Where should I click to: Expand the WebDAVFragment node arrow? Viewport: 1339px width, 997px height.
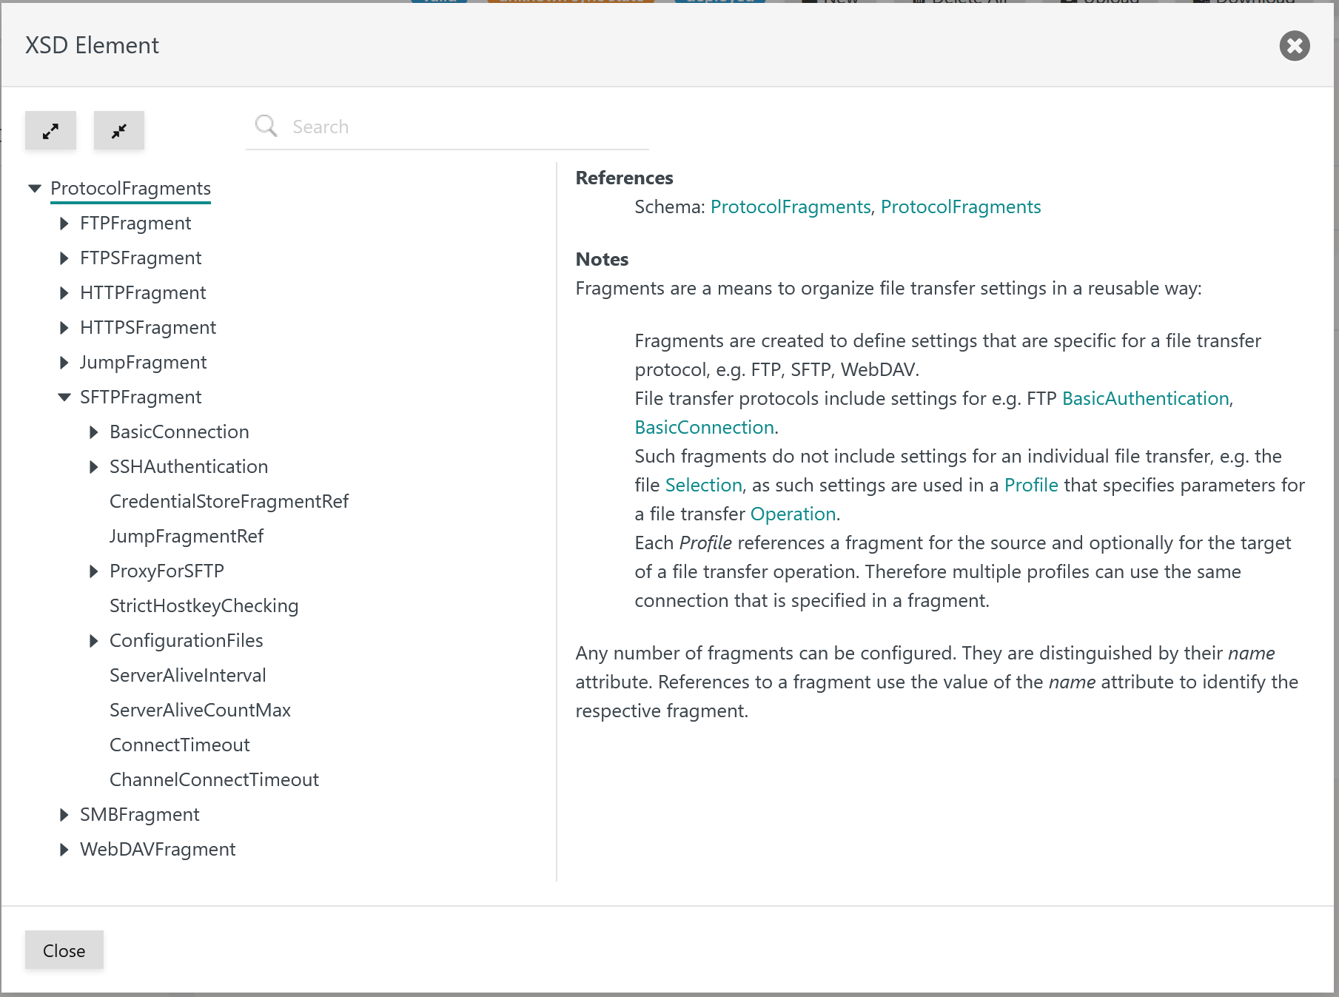click(64, 850)
